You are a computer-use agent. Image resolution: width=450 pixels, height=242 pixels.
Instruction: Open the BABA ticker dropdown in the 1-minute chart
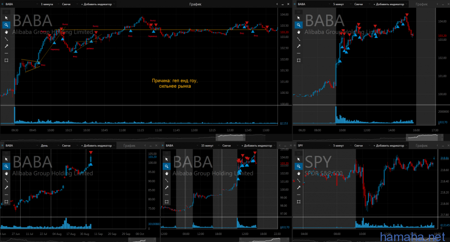coord(22,4)
